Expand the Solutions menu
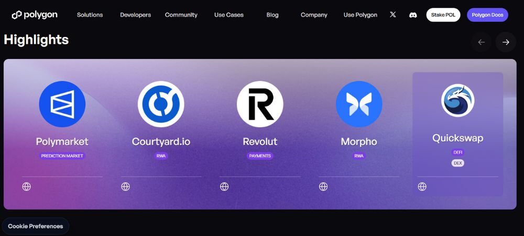Image resolution: width=524 pixels, height=236 pixels. 90,15
